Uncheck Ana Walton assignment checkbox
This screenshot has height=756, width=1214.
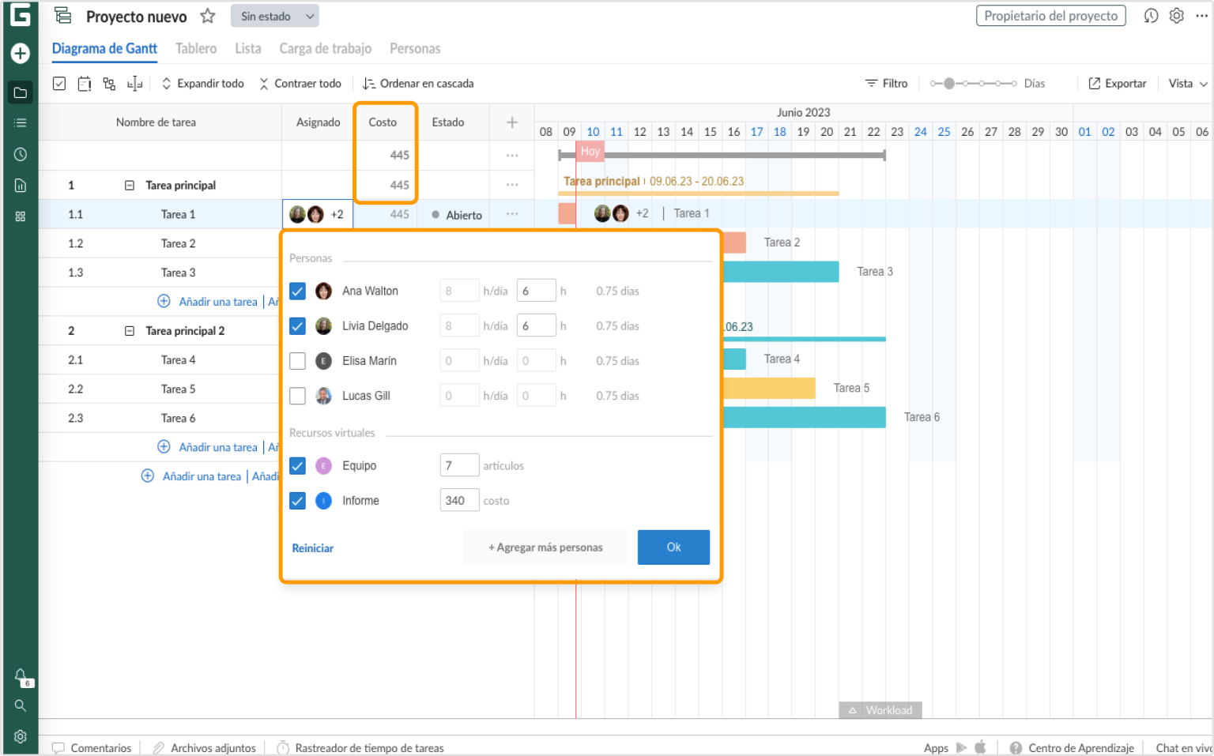297,291
